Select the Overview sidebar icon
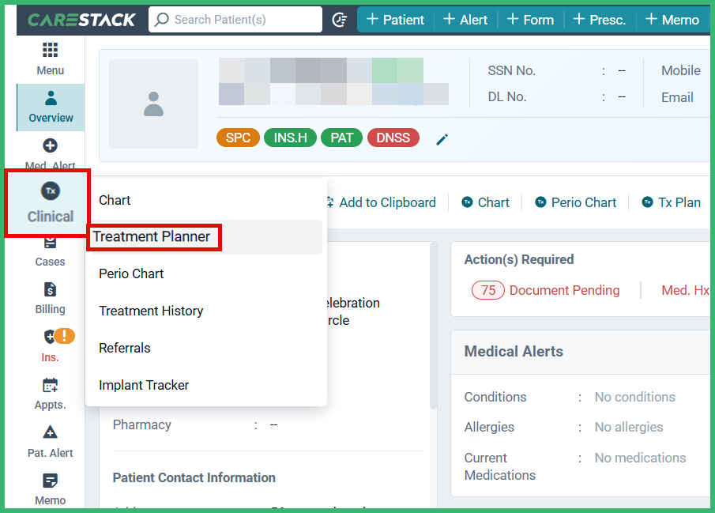Screen dimensions: 715x513 [x=51, y=99]
